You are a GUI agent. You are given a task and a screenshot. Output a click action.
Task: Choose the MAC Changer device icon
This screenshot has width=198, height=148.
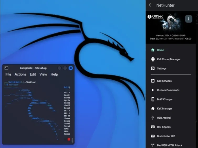(x=153, y=99)
